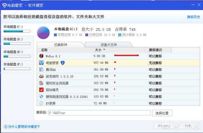
Task: Click the E: drive usage bar
Action: [x=17, y=56]
